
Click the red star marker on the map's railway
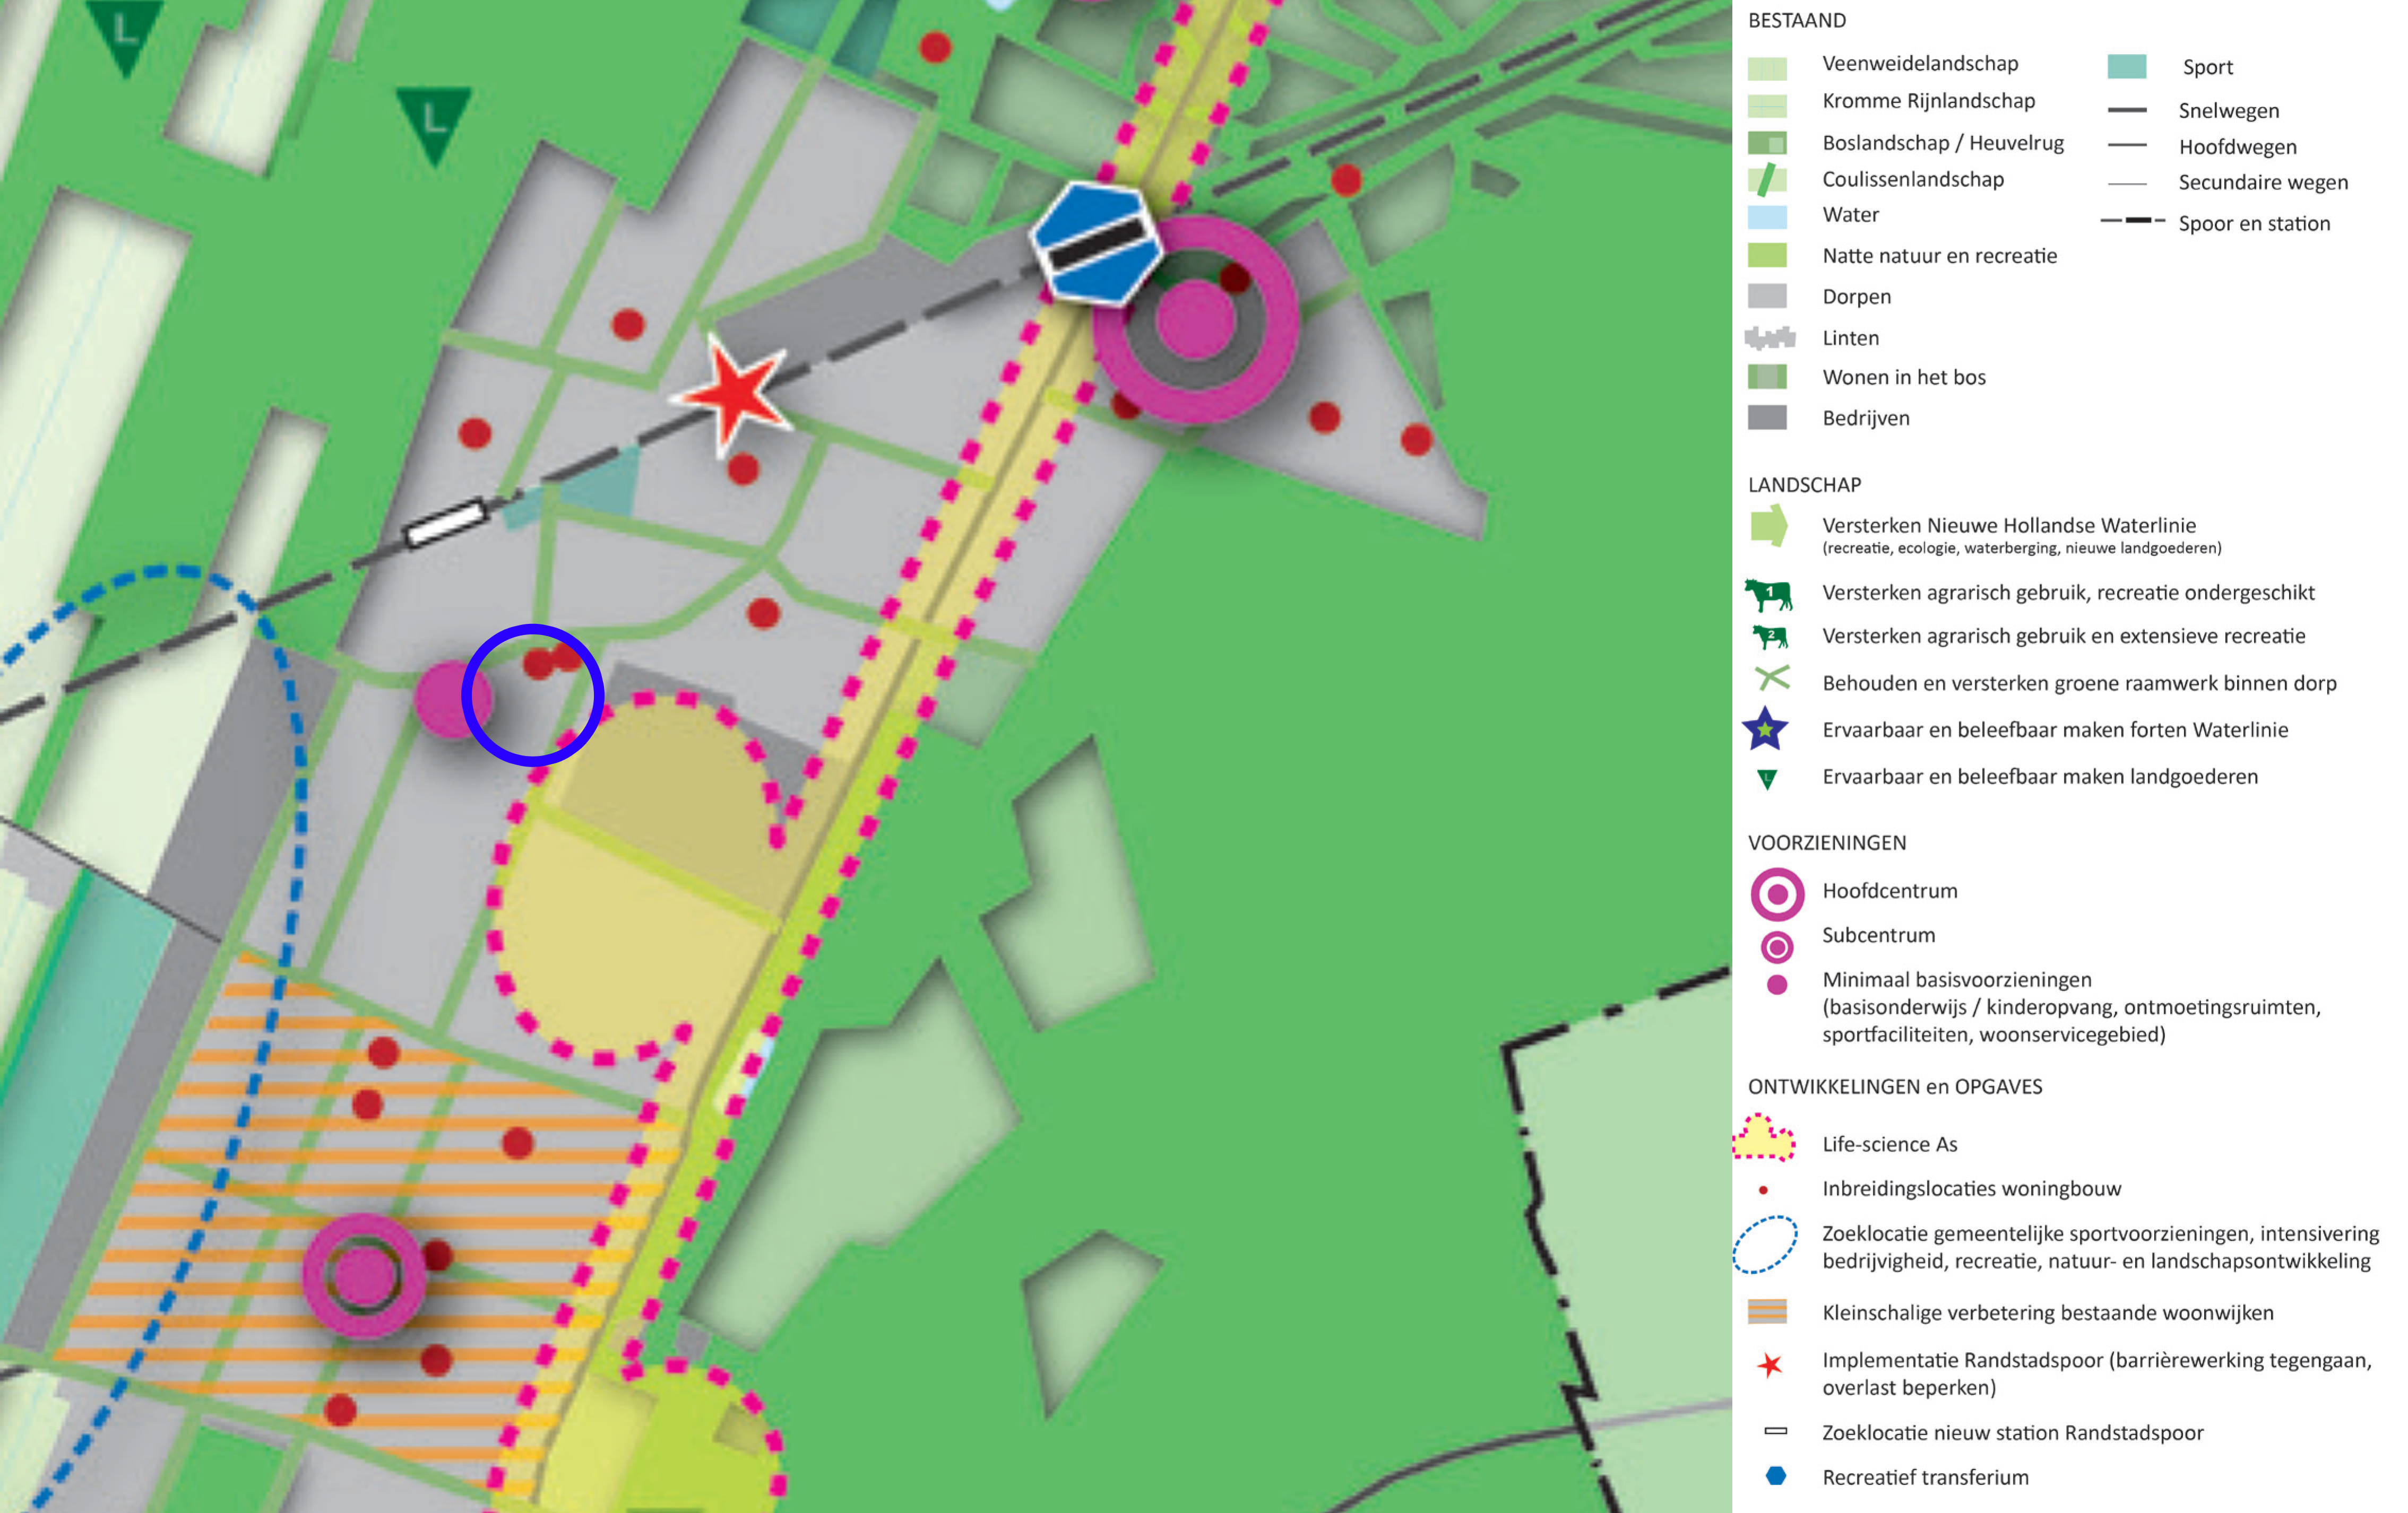(733, 395)
